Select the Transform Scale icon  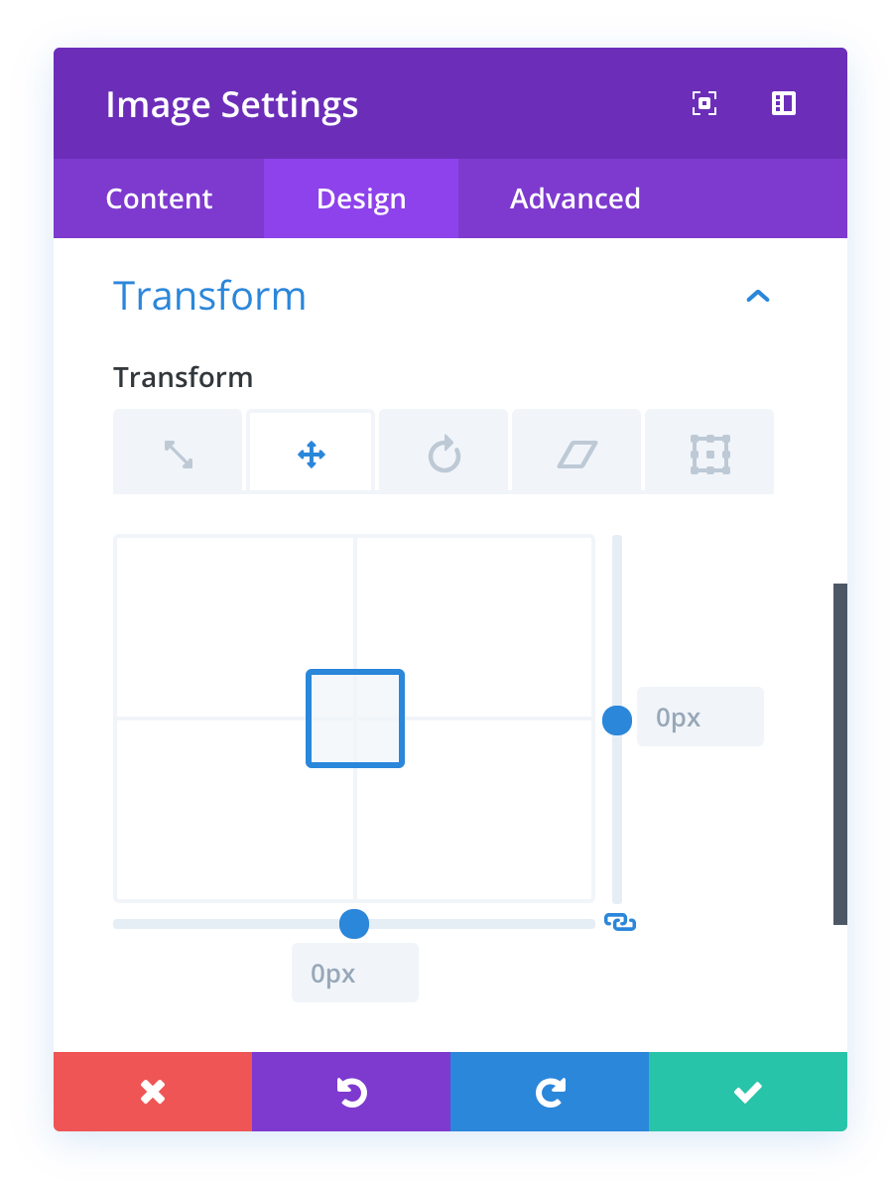178,455
